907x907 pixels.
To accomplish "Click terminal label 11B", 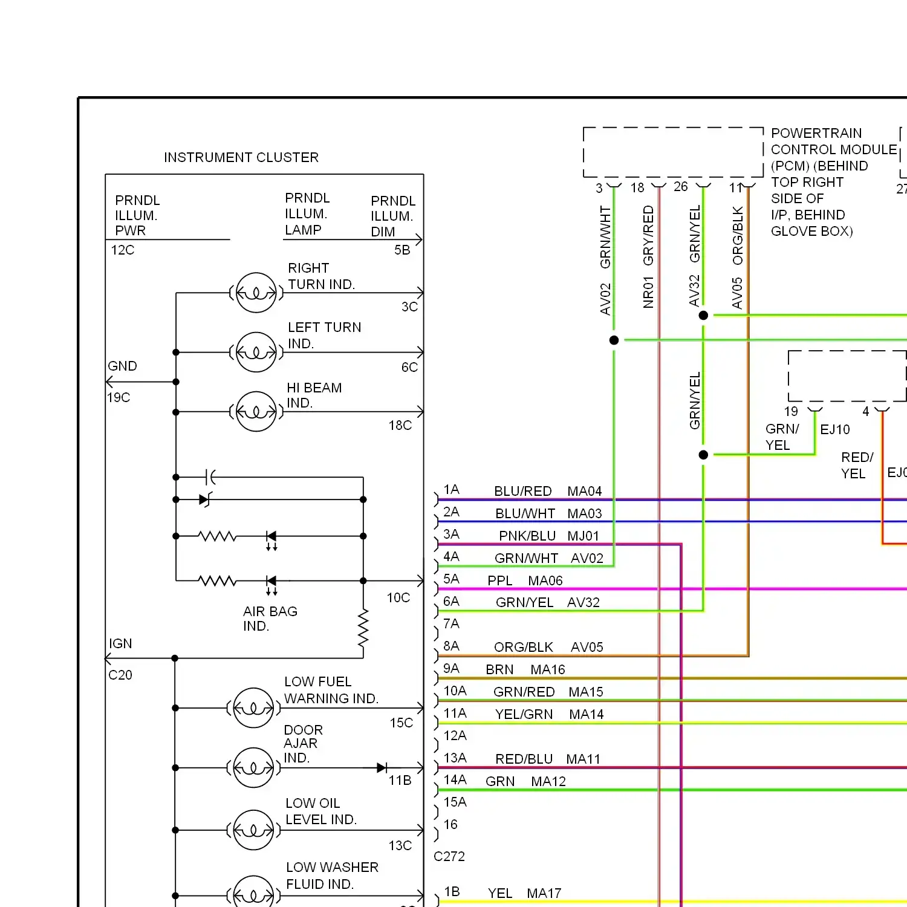I will tap(400, 781).
